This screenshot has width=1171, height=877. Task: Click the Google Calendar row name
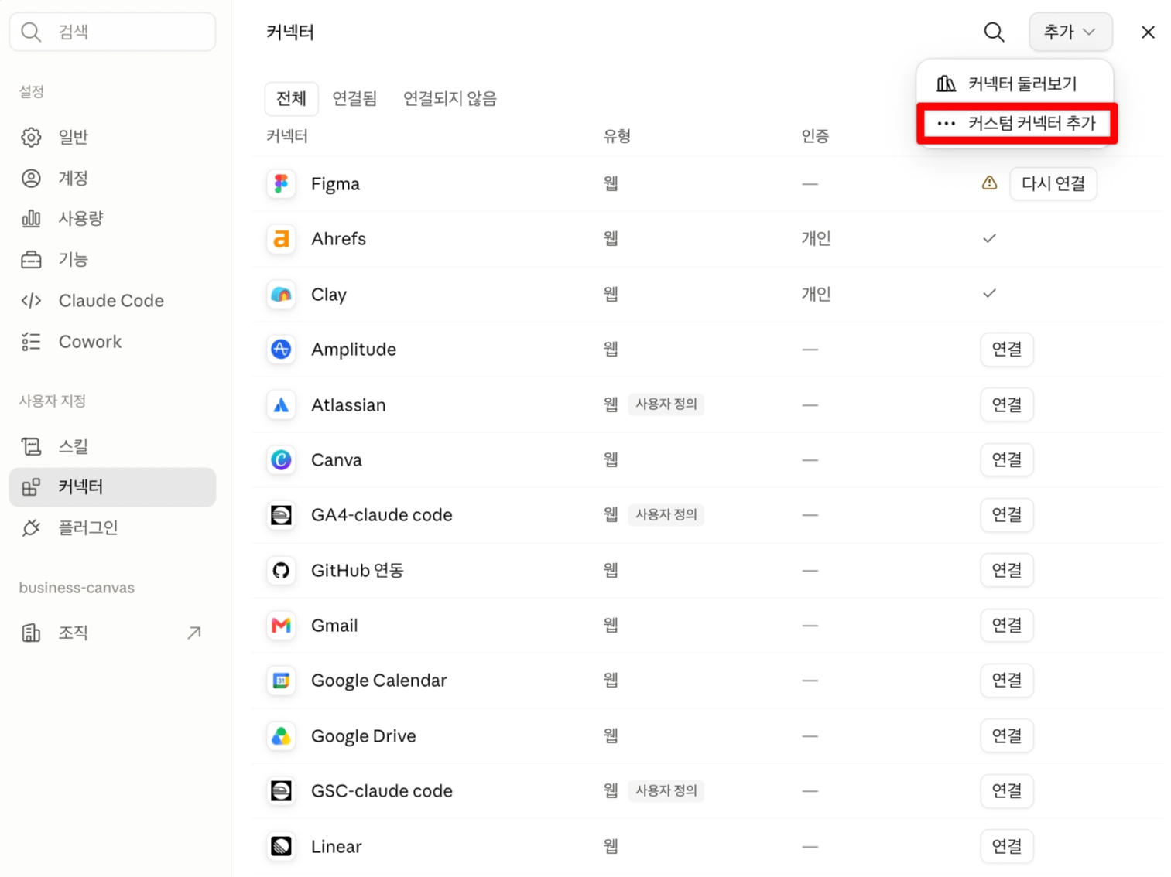(379, 681)
